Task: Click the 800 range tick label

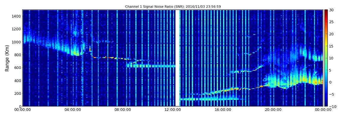Action: (17, 55)
